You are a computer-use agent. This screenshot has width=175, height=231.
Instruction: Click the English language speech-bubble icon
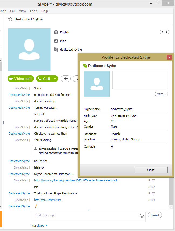(x=56, y=32)
